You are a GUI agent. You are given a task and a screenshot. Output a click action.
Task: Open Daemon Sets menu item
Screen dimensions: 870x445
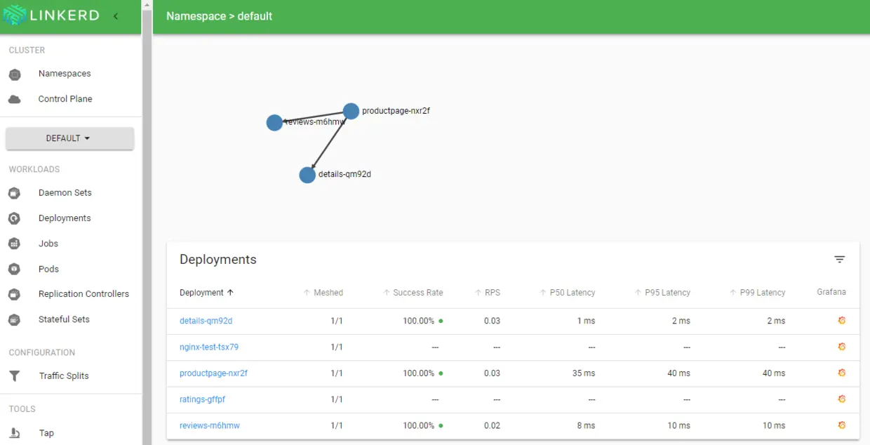pyautogui.click(x=65, y=193)
